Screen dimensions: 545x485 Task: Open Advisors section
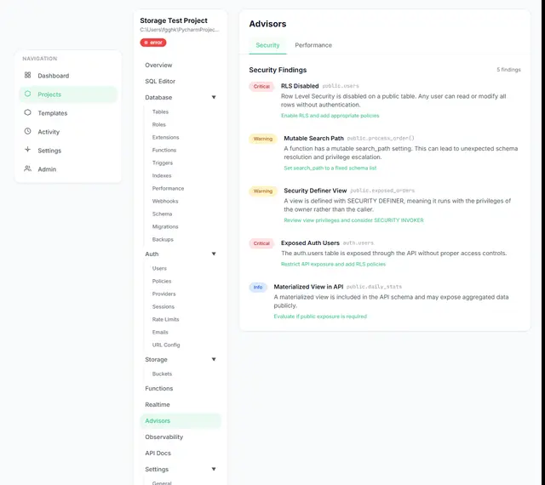pyautogui.click(x=181, y=421)
